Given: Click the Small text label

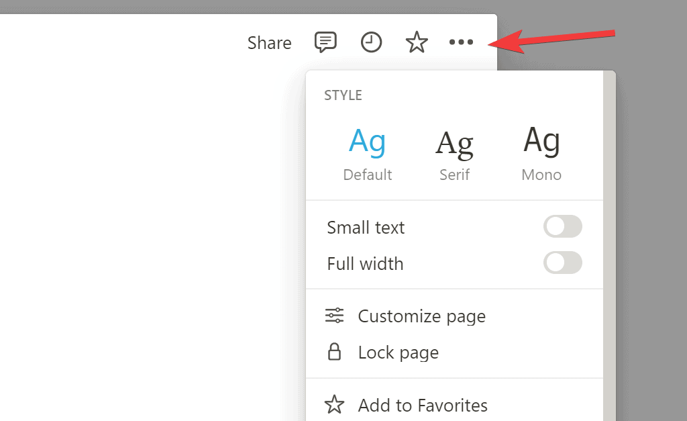Looking at the screenshot, I should click(366, 228).
